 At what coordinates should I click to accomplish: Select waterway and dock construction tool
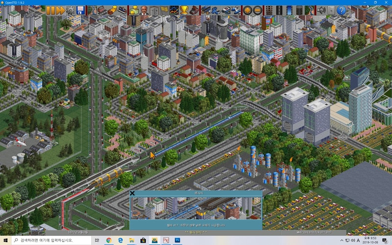pyautogui.click(x=289, y=10)
